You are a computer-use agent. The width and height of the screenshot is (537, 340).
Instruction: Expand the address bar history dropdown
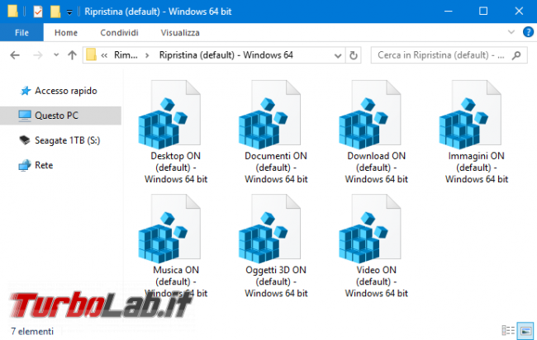338,55
